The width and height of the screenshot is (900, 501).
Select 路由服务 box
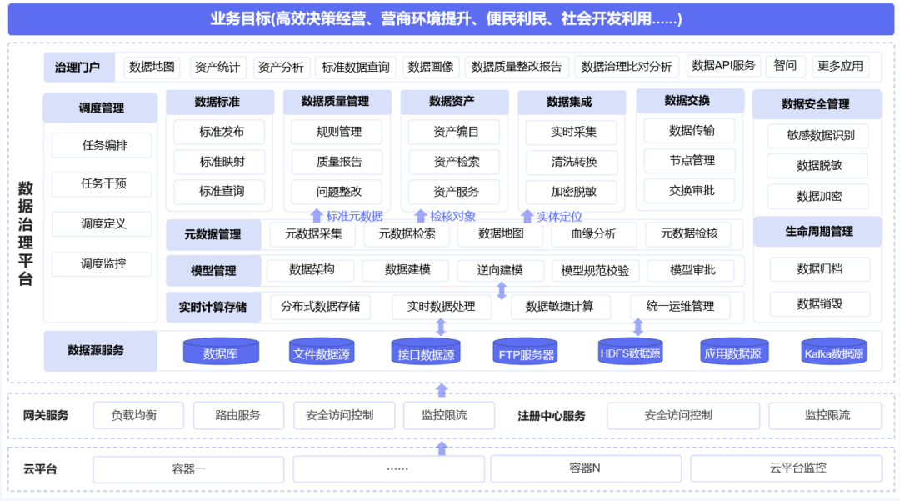pos(238,415)
